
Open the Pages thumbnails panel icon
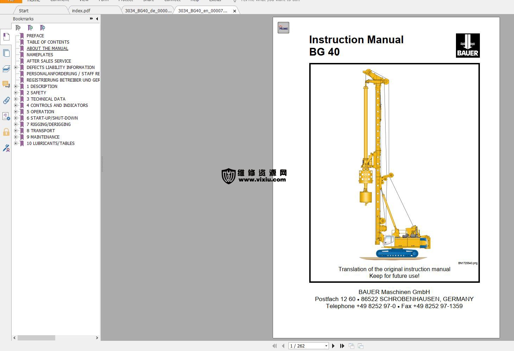coord(6,53)
